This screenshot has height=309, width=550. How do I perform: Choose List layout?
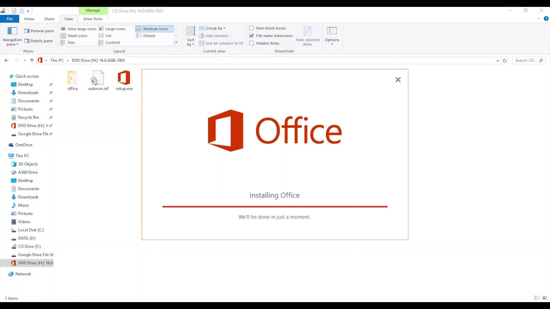pos(105,36)
